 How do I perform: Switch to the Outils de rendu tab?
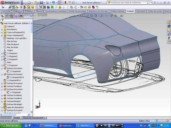155,11
